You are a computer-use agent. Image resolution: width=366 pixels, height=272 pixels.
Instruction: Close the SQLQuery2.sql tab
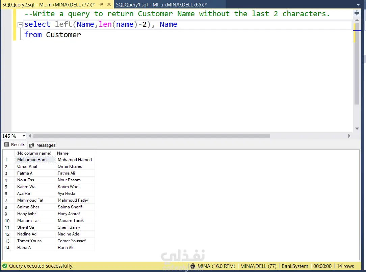(109, 4)
